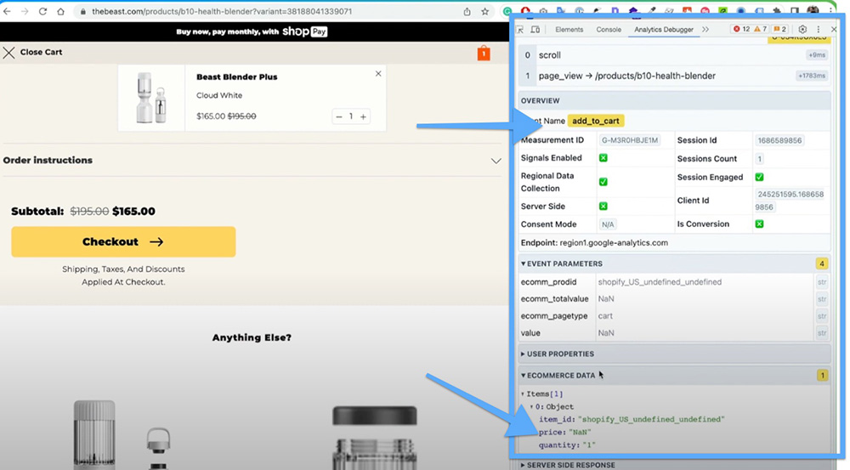Image resolution: width=850 pixels, height=470 pixels.
Task: Open the 7 warnings counter in DevTools
Action: pyautogui.click(x=761, y=29)
